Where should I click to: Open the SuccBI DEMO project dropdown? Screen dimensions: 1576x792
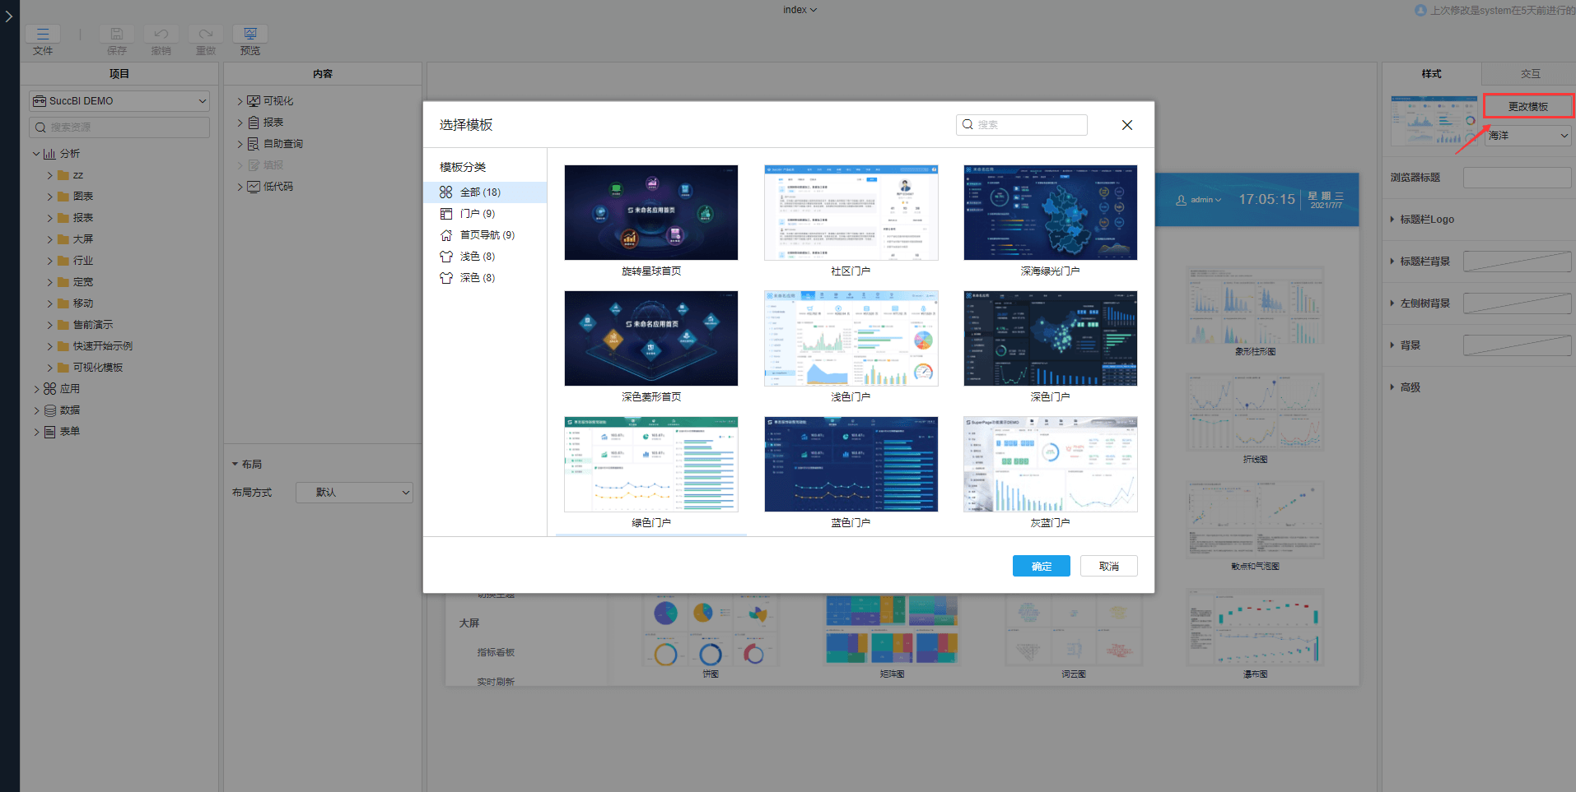[120, 101]
